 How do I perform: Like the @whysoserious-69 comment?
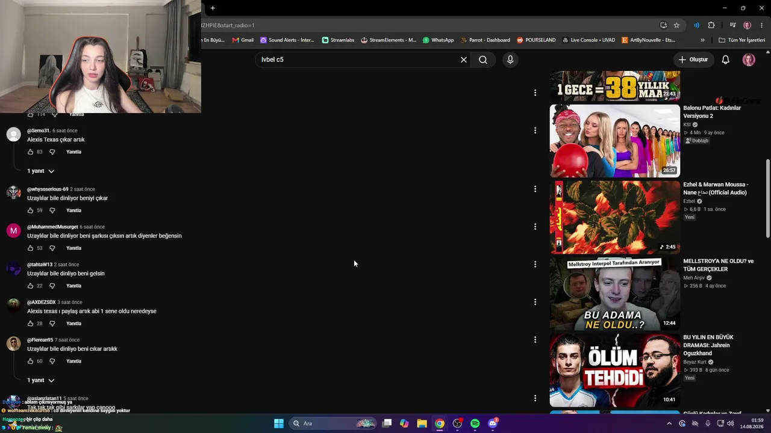(x=31, y=210)
